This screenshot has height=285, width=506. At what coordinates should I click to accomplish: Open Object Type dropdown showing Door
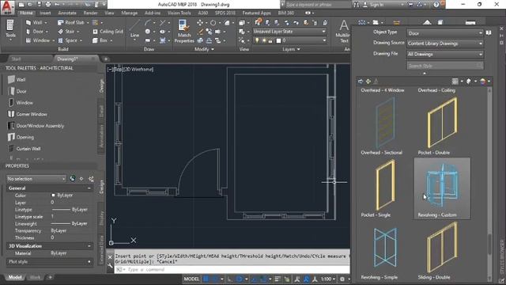coord(444,33)
